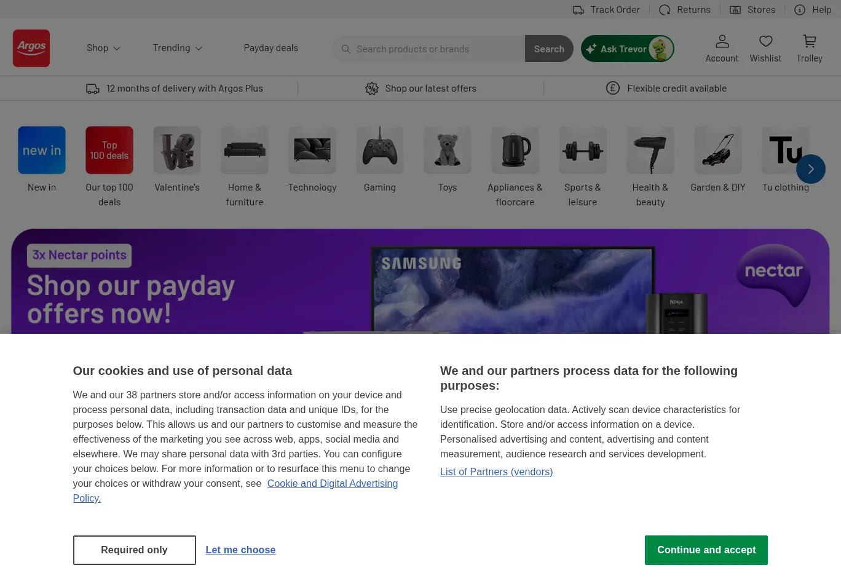Select the Garden & DIY lawnmower icon

point(717,150)
